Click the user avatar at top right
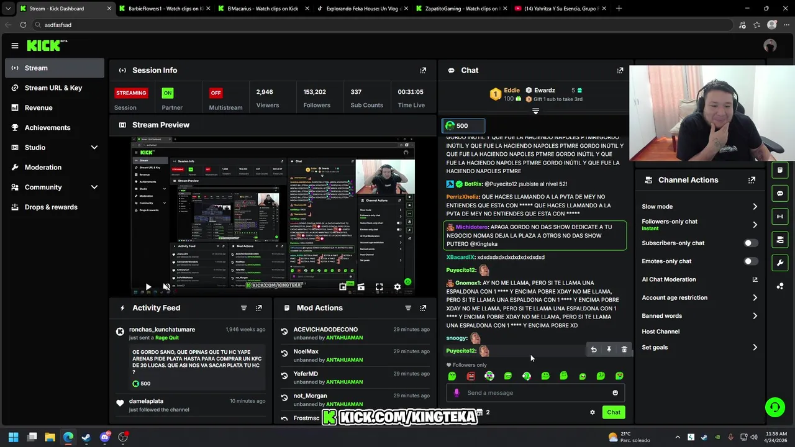This screenshot has width=795, height=447. coord(770,45)
